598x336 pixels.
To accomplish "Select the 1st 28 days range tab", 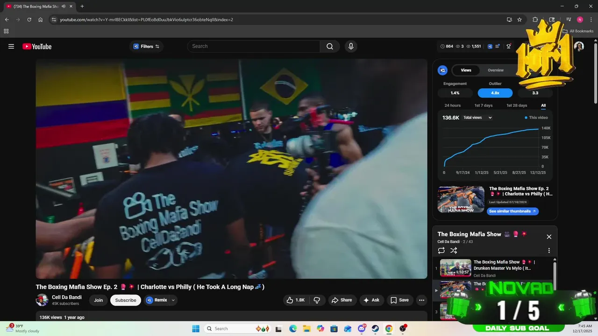I will pyautogui.click(x=517, y=105).
